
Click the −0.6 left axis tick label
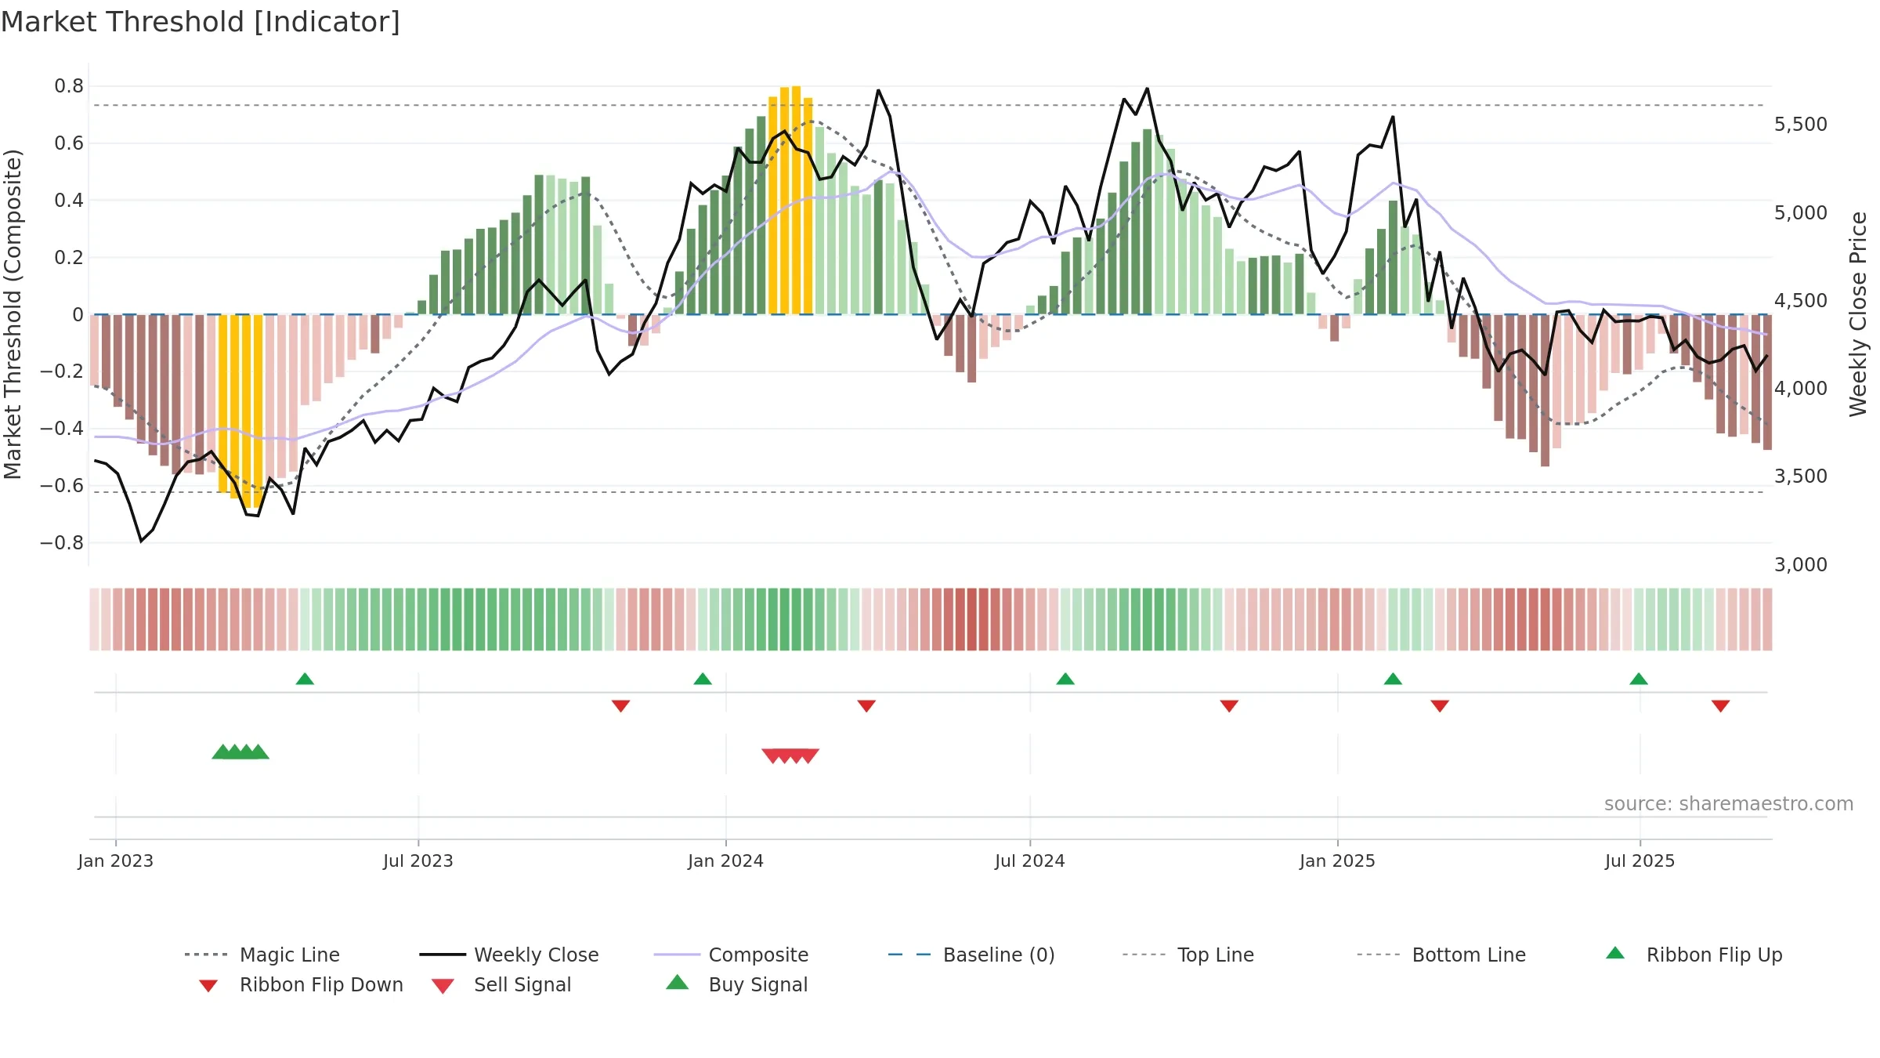coord(62,486)
